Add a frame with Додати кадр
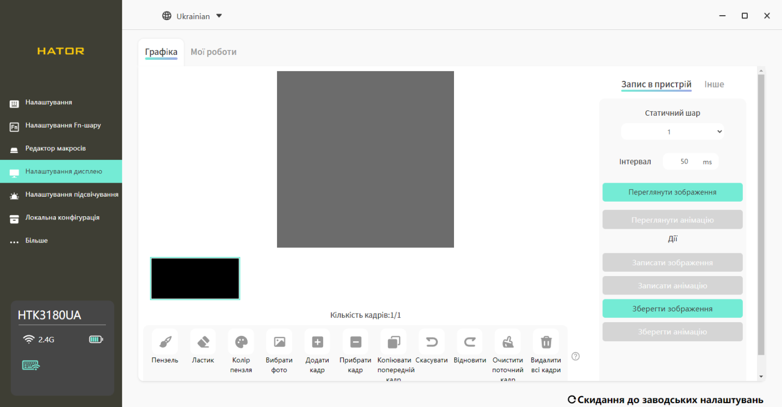 point(317,342)
